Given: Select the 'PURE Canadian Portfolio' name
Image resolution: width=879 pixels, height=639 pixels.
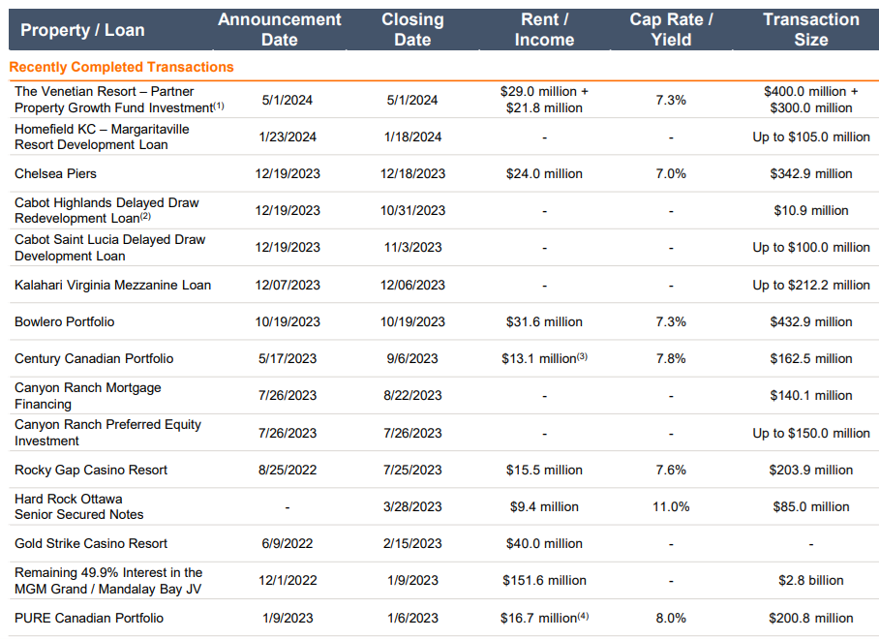Looking at the screenshot, I should point(89,618).
